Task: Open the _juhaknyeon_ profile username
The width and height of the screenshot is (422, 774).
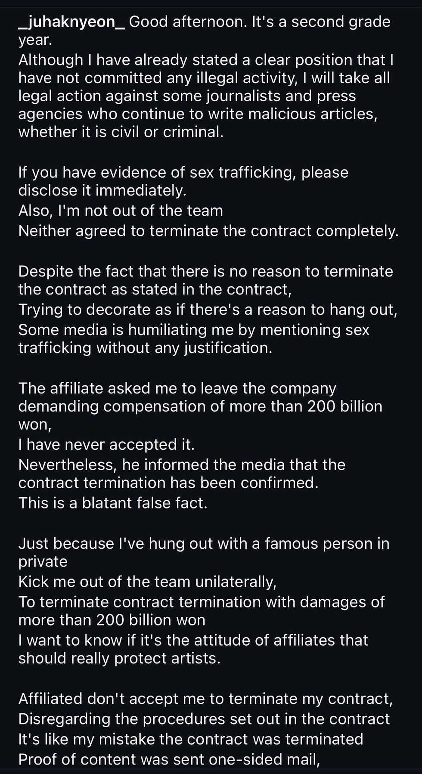Action: tap(71, 22)
